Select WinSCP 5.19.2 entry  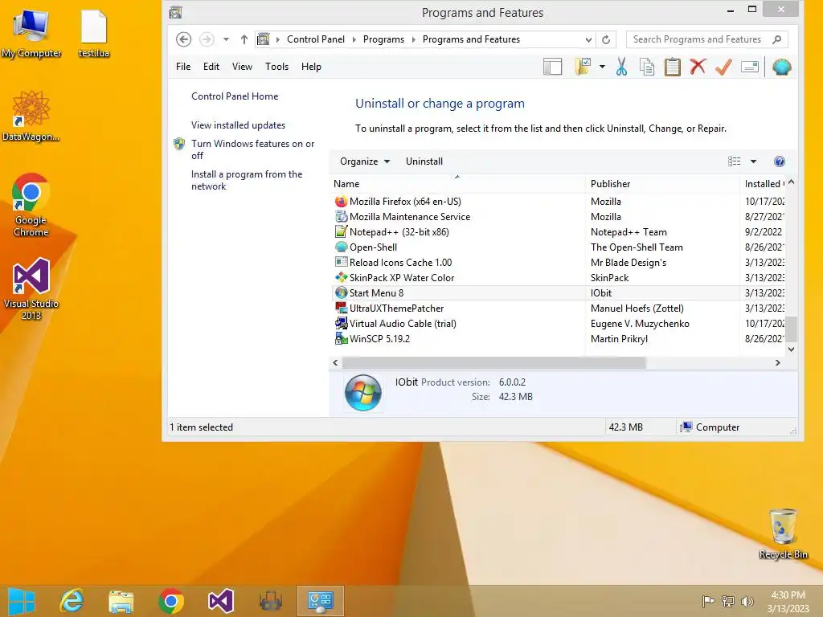click(559, 338)
